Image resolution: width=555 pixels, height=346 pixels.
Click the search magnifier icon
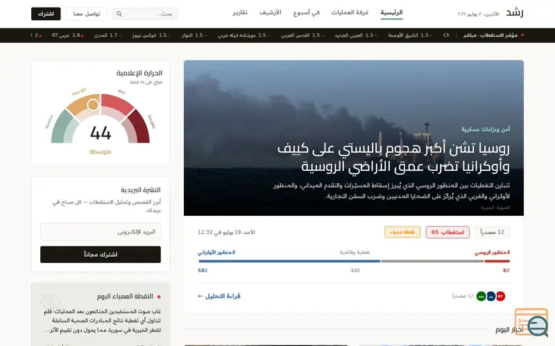coord(119,14)
